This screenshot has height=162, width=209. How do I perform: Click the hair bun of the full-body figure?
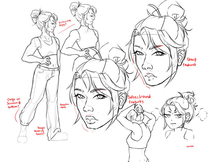point(35,15)
